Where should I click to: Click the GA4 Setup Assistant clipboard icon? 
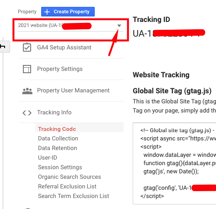(27, 47)
